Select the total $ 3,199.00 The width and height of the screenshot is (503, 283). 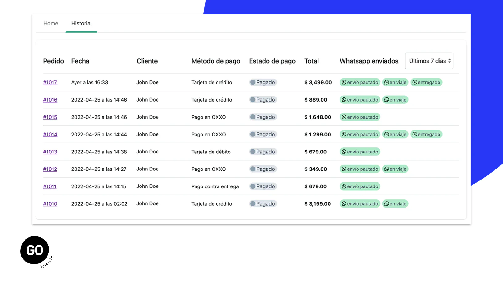point(318,203)
